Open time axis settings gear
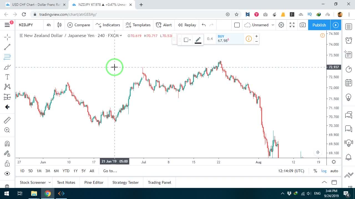Screen dimensions: 355x199 334,162
